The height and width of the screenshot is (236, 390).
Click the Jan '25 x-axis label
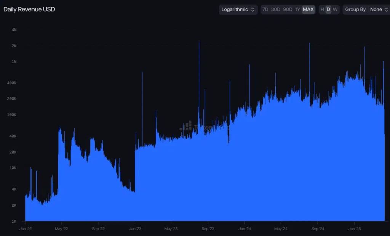tap(355, 229)
